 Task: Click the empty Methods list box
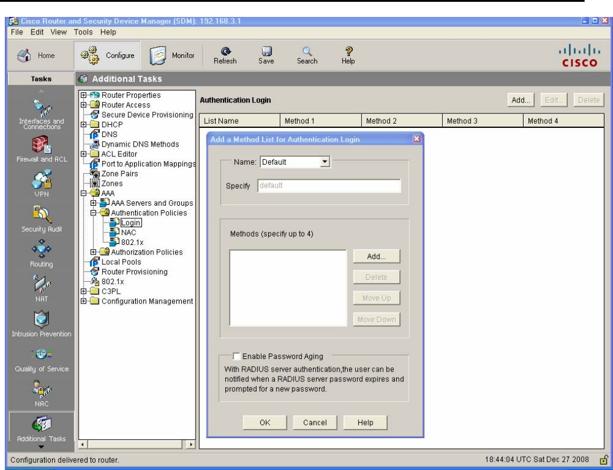(x=287, y=288)
